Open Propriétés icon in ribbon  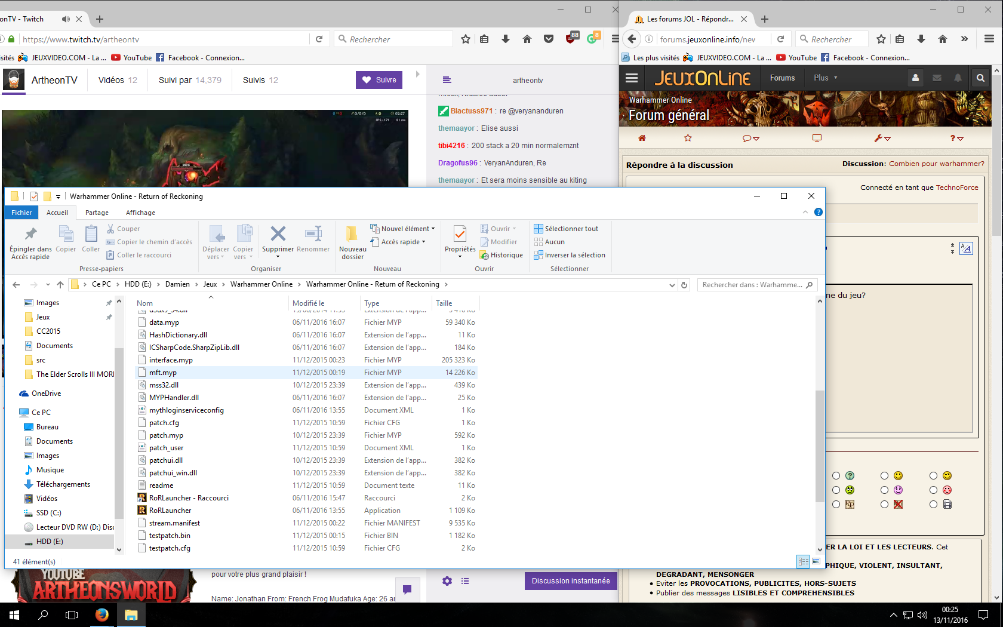coord(460,233)
